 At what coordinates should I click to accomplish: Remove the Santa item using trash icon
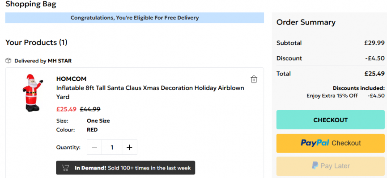[254, 79]
